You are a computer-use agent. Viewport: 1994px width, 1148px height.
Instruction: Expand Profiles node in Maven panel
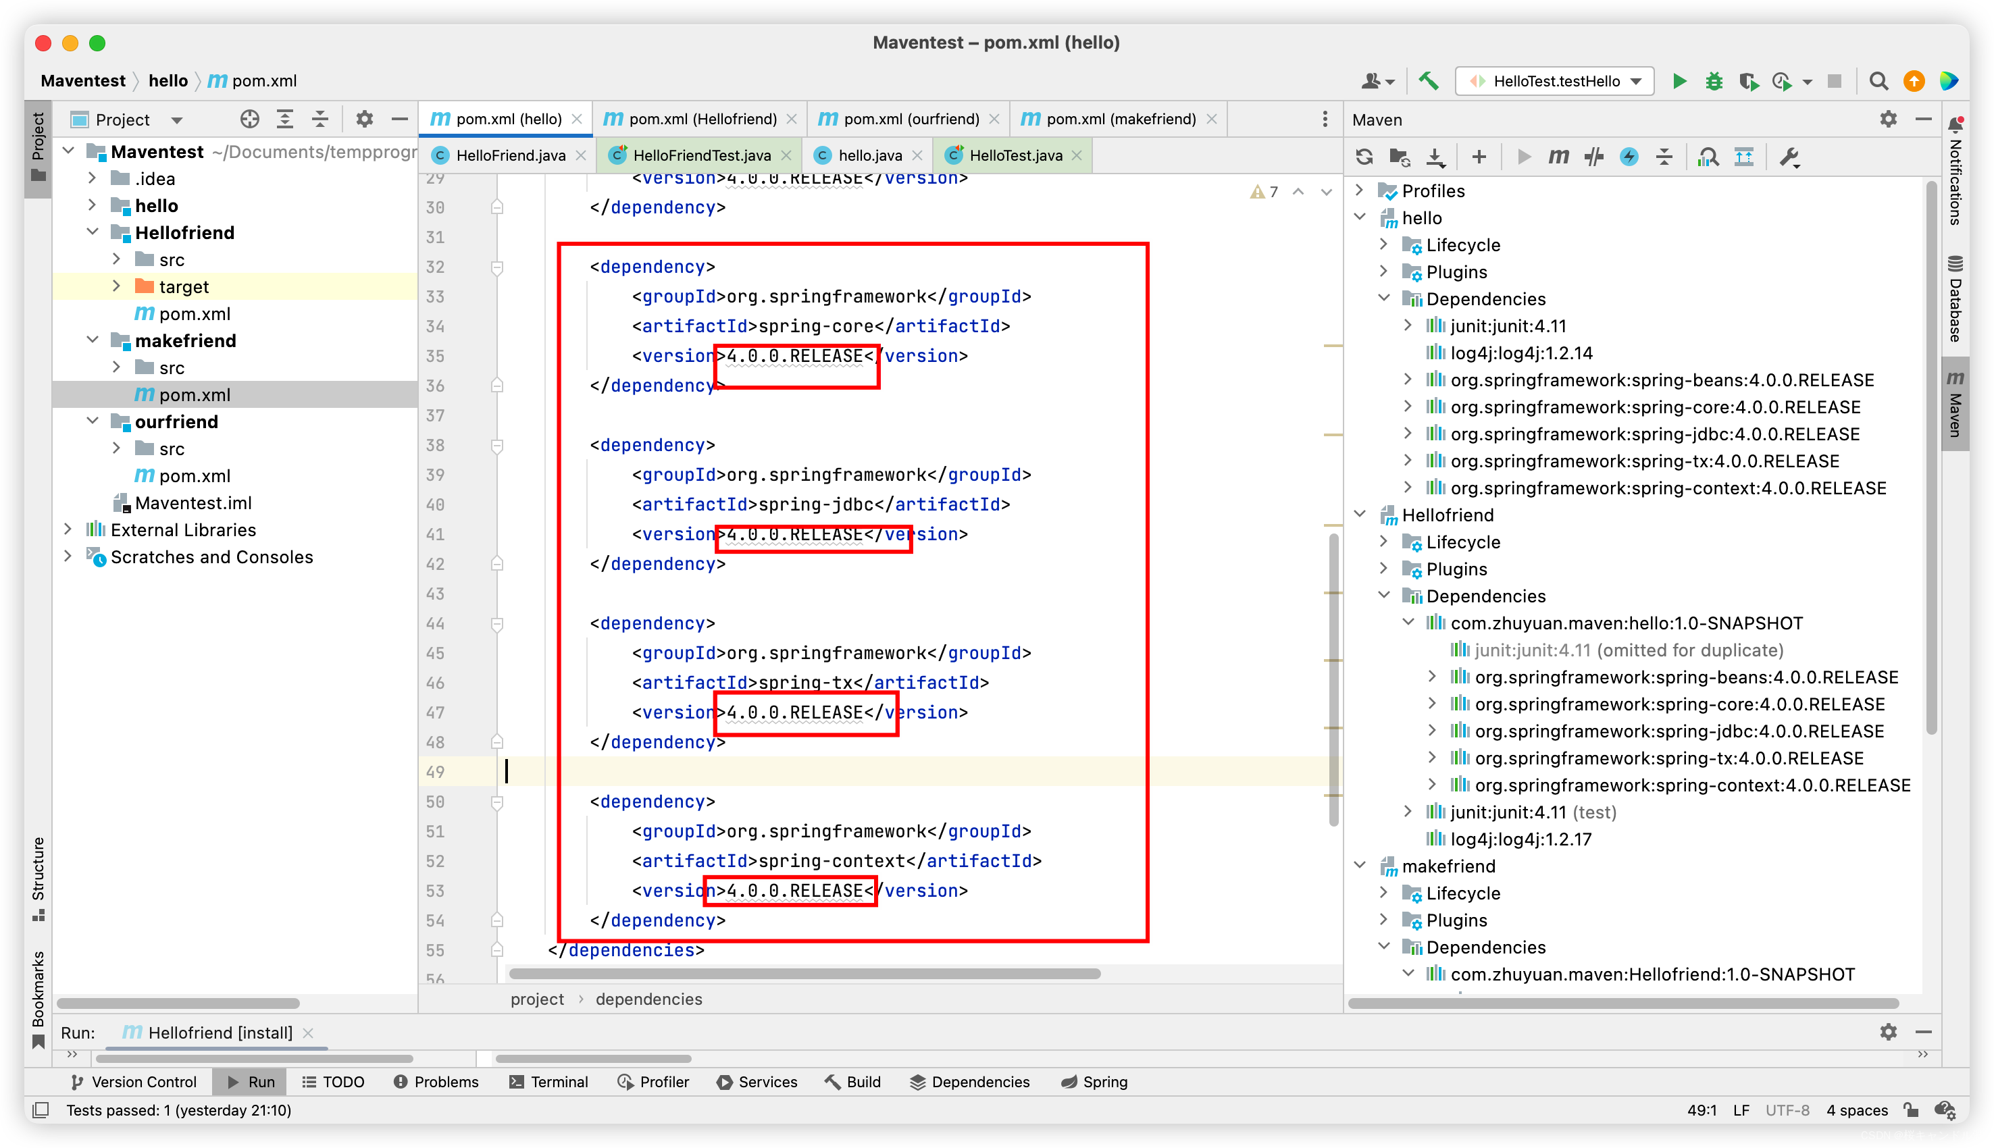point(1359,190)
